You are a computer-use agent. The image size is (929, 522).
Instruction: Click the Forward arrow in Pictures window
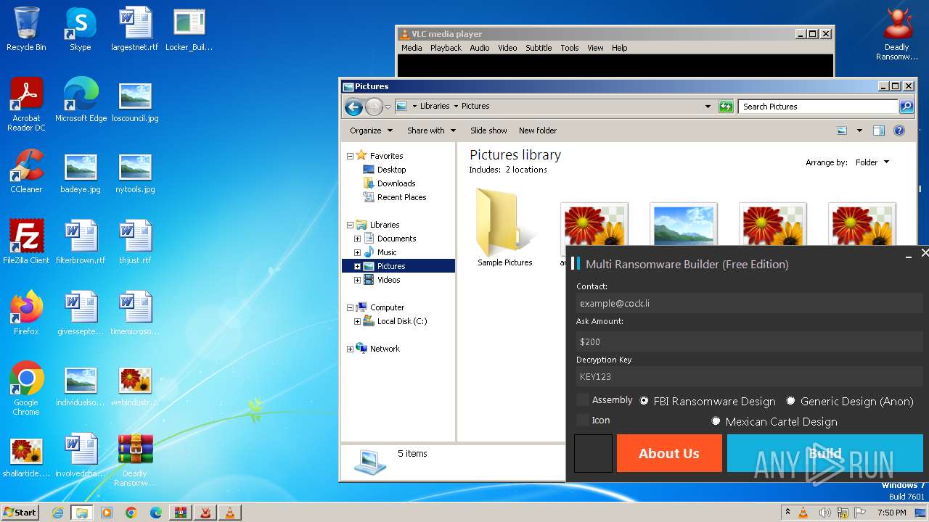tap(374, 107)
